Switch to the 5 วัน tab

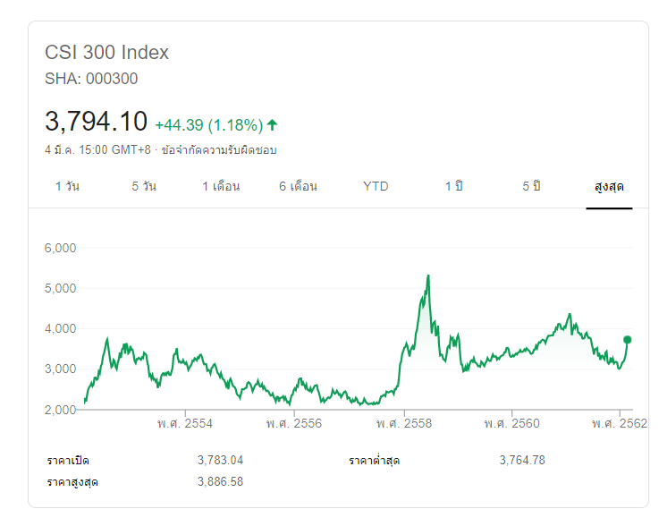tap(144, 186)
